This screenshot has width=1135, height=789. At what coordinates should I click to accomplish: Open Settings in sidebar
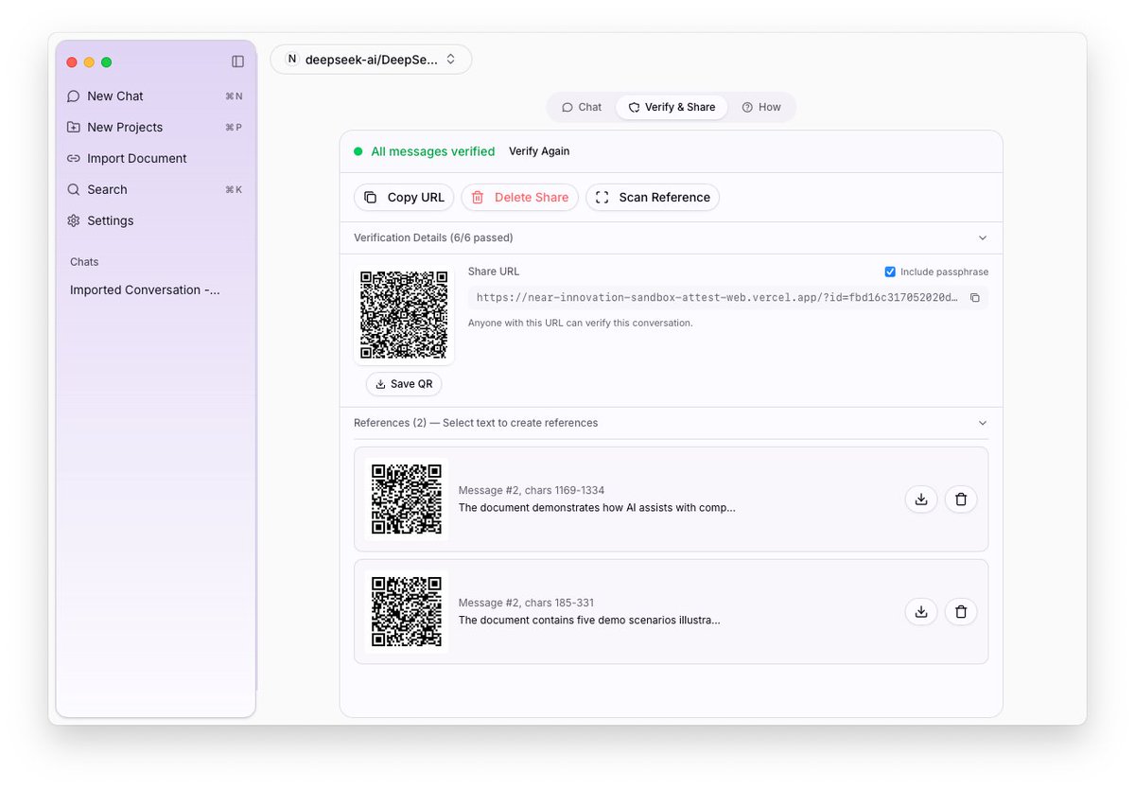point(155,220)
